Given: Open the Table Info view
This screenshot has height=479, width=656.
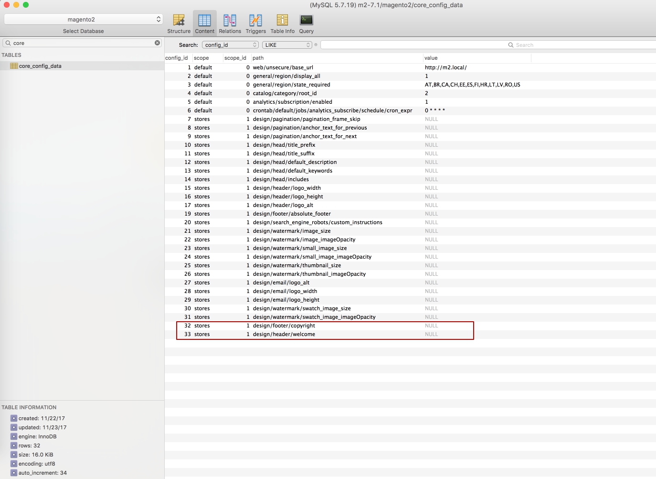Looking at the screenshot, I should coord(282,23).
